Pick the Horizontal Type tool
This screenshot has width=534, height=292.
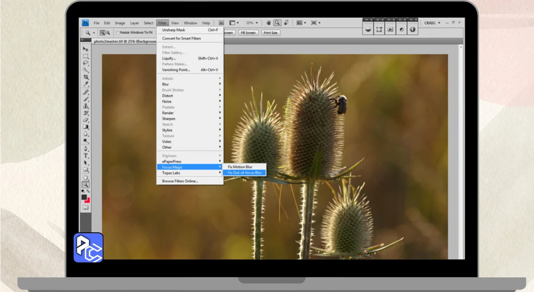[86, 156]
